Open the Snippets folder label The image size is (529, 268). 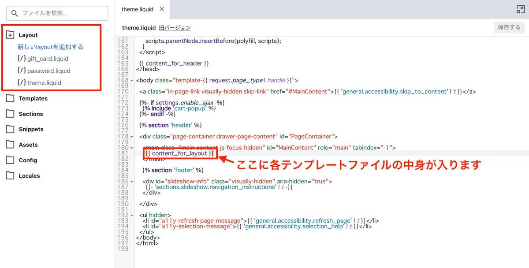click(x=31, y=130)
